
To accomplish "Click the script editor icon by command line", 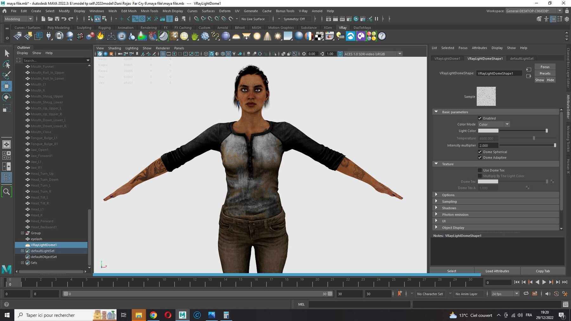I will [x=566, y=304].
